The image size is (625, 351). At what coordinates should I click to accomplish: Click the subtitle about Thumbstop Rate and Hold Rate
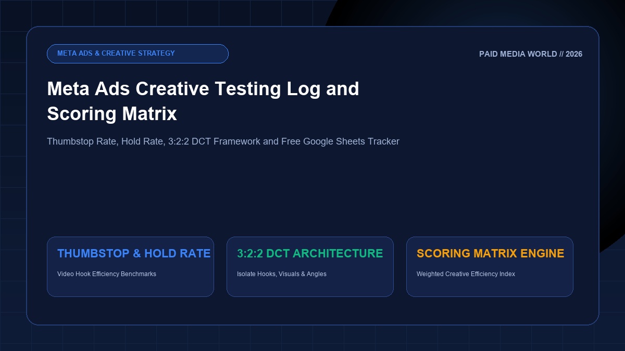pyautogui.click(x=223, y=141)
